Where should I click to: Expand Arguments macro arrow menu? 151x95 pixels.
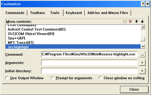pos(142,63)
